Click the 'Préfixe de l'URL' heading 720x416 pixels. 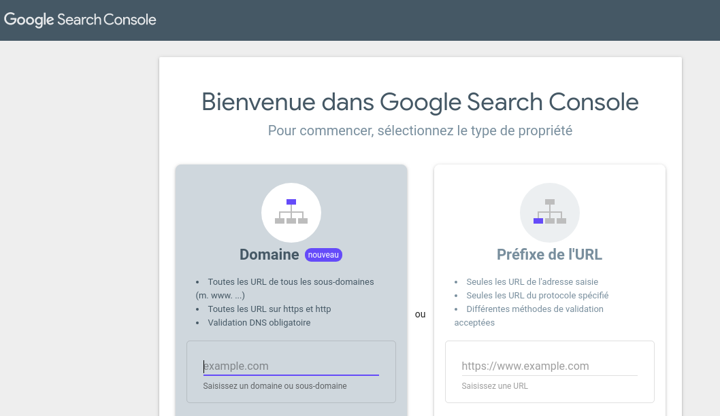pyautogui.click(x=550, y=254)
